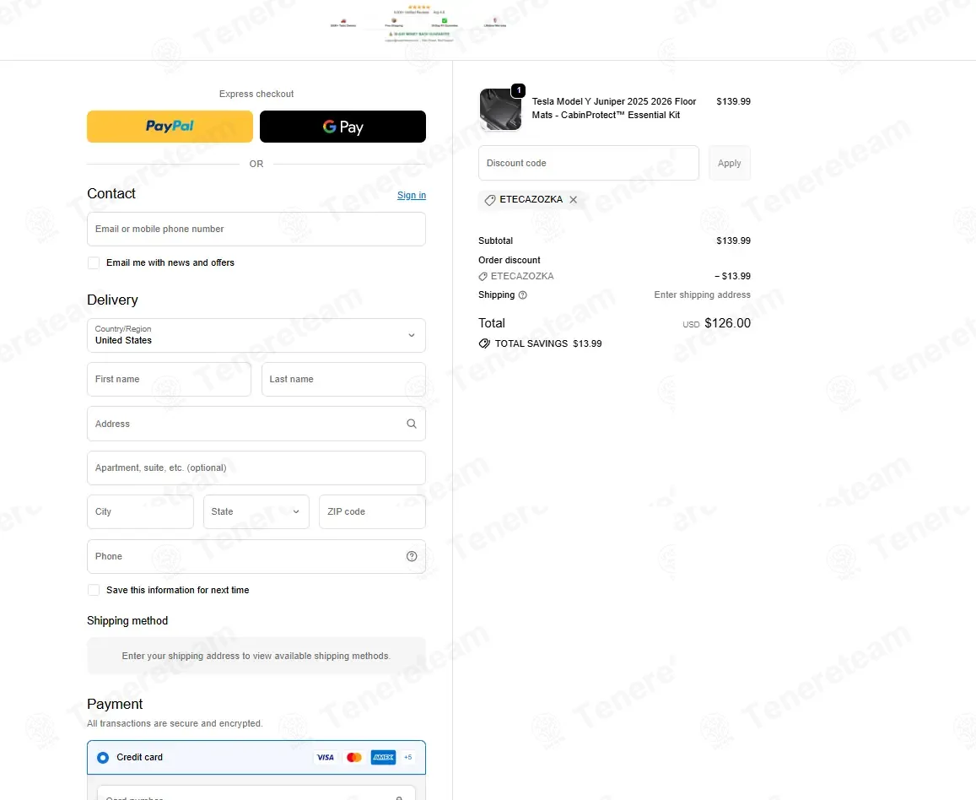The height and width of the screenshot is (800, 976).
Task: Focus the Discount code input field
Action: click(589, 163)
